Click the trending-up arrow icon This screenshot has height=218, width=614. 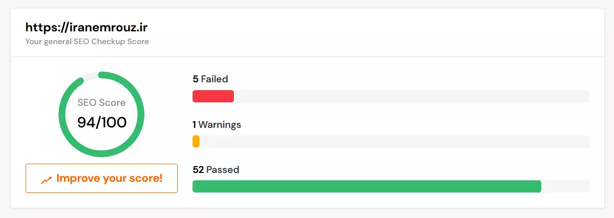(46, 180)
